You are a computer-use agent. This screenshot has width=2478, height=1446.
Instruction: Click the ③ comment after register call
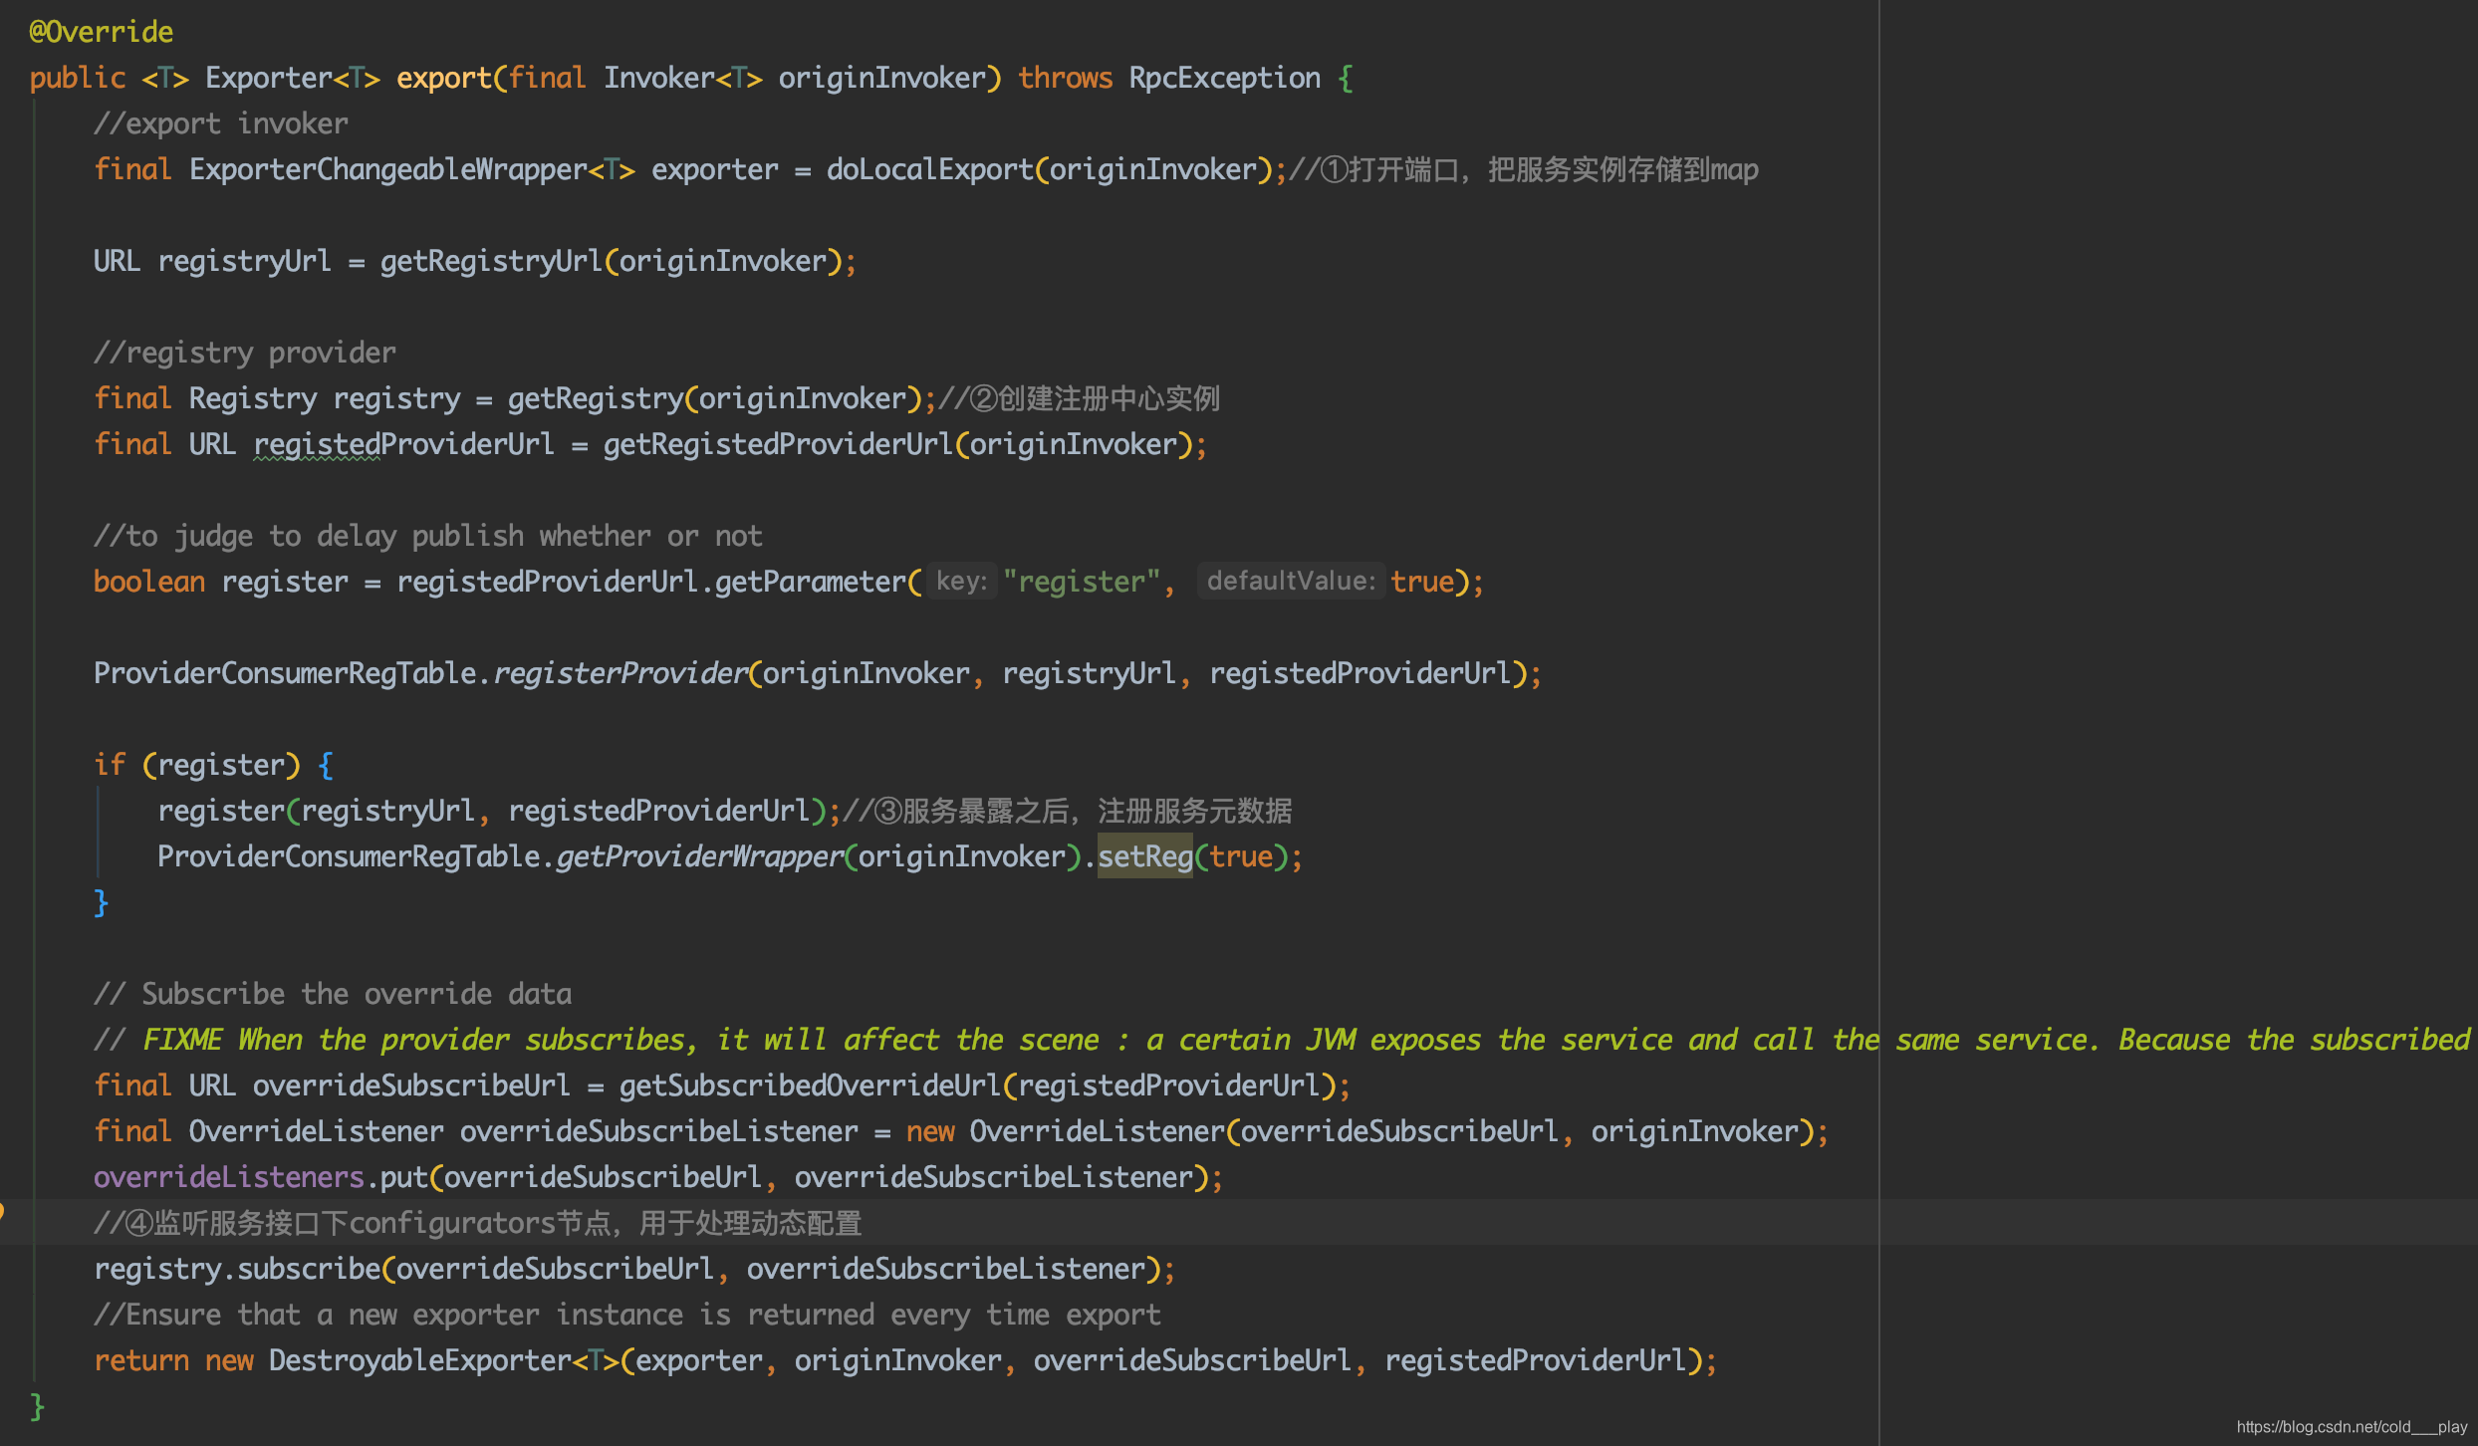tap(1068, 811)
